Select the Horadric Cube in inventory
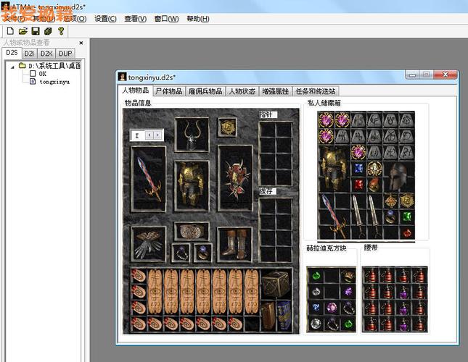The height and width of the screenshot is (362, 468). point(275,284)
